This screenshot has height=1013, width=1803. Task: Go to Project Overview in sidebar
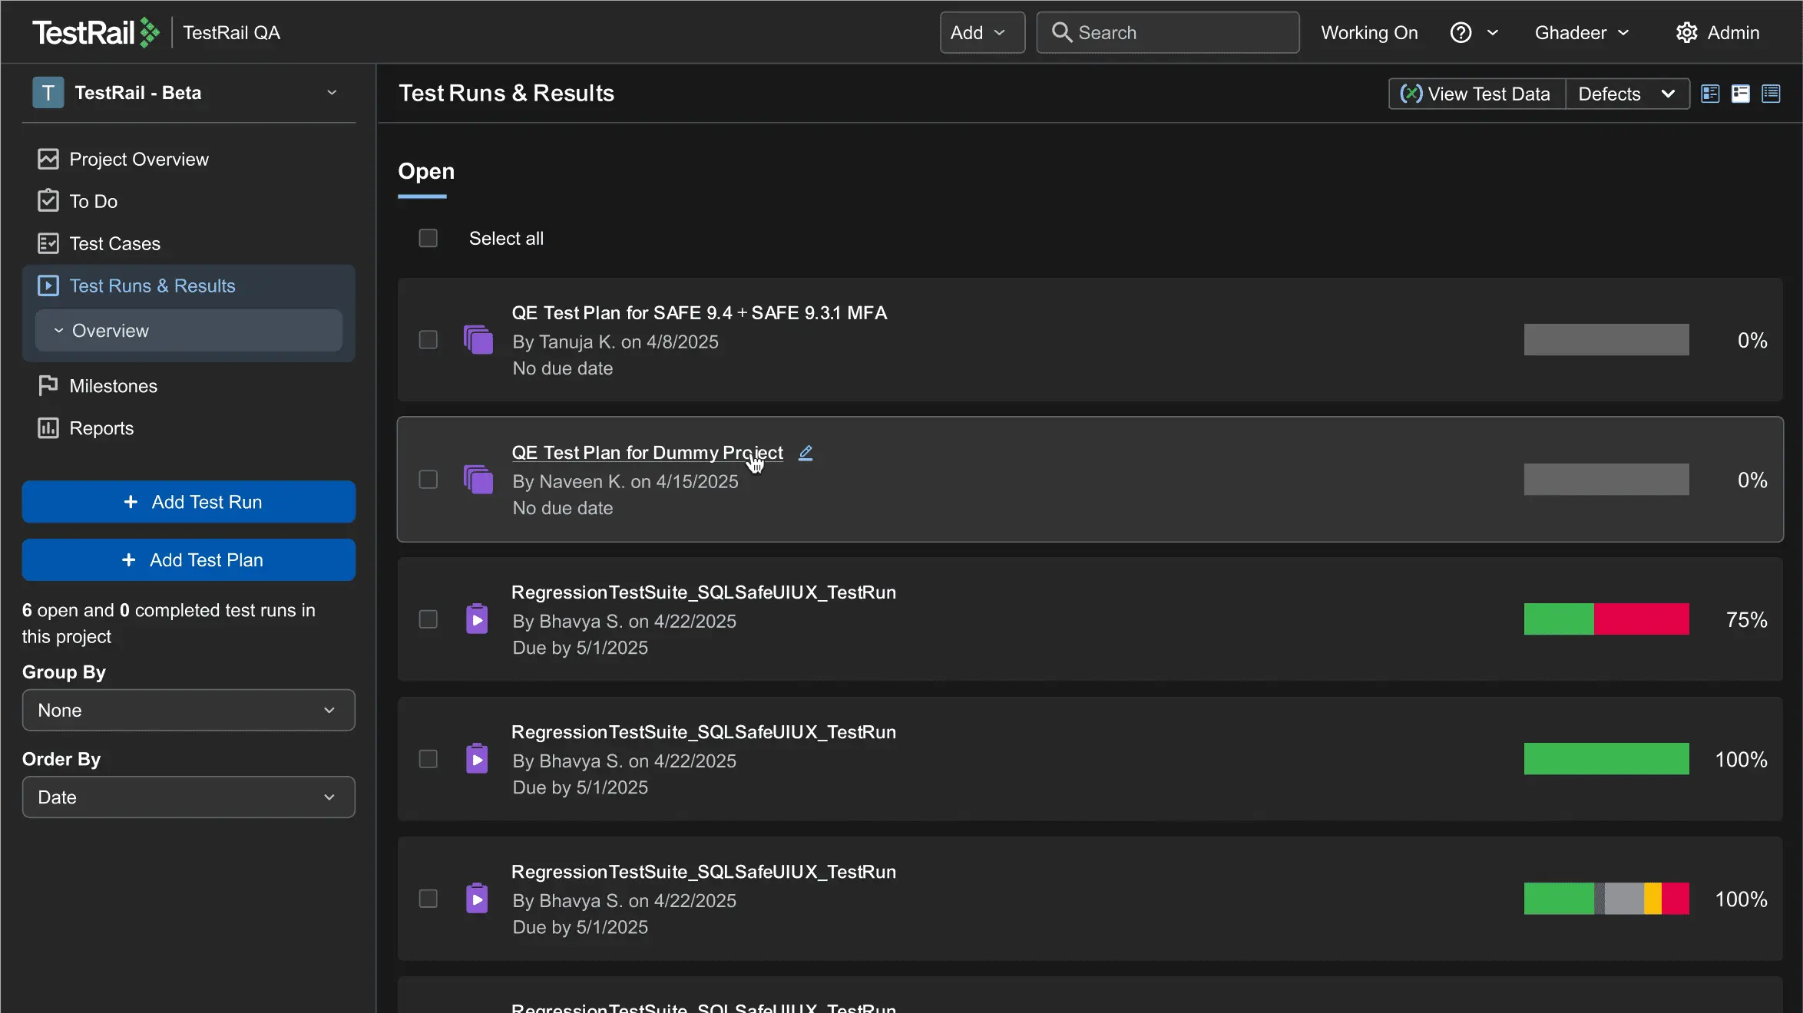coord(139,159)
